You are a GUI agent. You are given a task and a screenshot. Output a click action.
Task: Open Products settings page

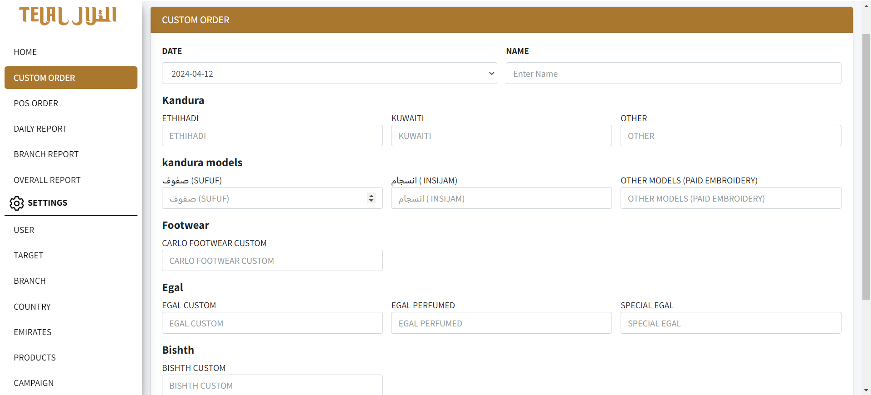pos(34,358)
